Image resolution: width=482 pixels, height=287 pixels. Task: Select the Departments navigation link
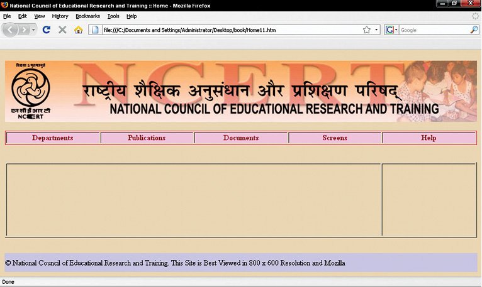tap(53, 138)
